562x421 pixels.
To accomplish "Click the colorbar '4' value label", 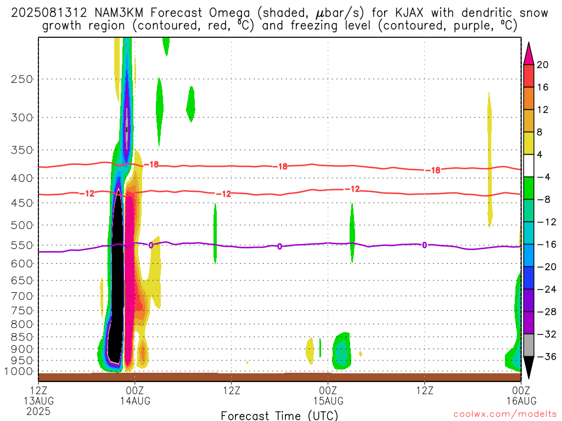I will 540,155.
